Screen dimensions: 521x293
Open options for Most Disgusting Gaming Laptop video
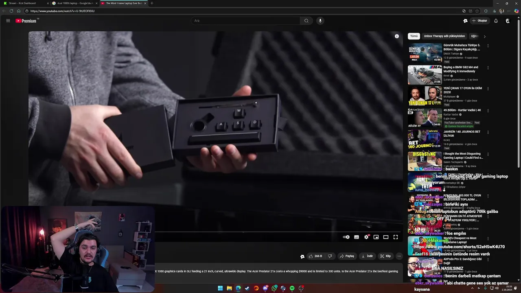coord(488,154)
